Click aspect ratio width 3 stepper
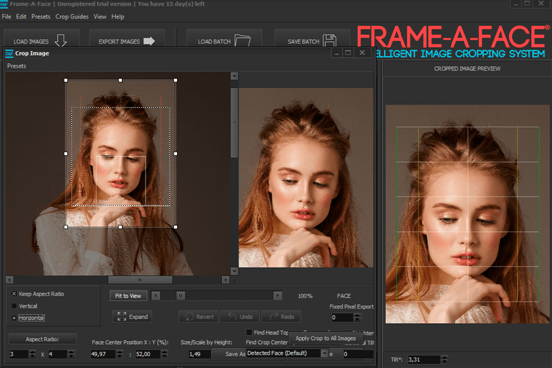The width and height of the screenshot is (552, 368). coord(32,354)
